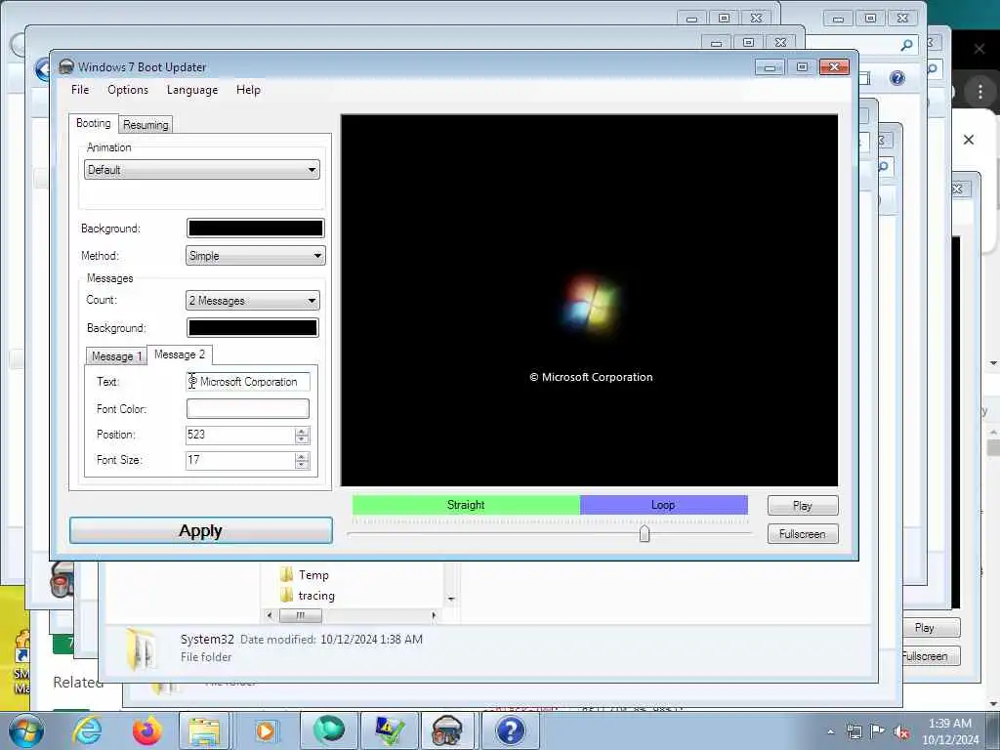Screen dimensions: 1000x750
Task: Select the Message 2 tab
Action: (180, 354)
